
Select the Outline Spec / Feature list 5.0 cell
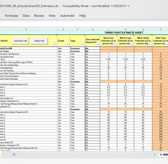(29, 112)
